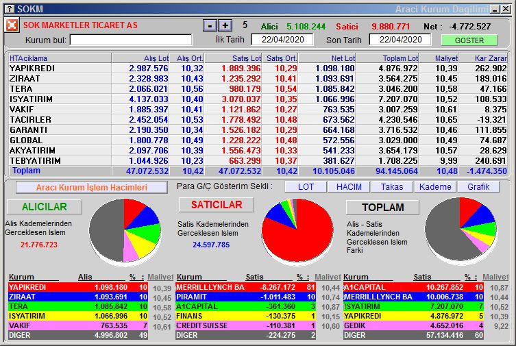Image resolution: width=516 pixels, height=346 pixels.
Task: Sort by the Alış Lot column header
Action: click(x=140, y=58)
